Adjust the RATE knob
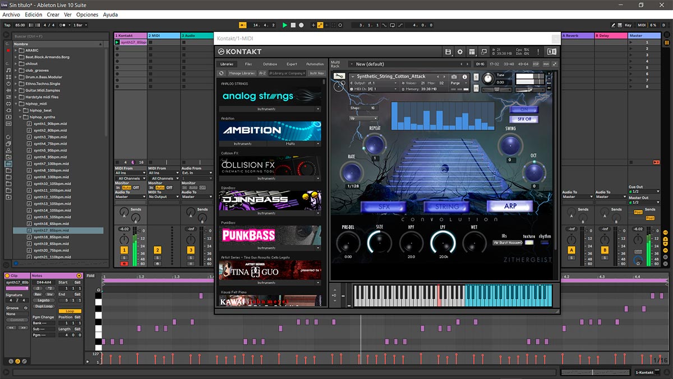This screenshot has height=379, width=673. [352, 172]
